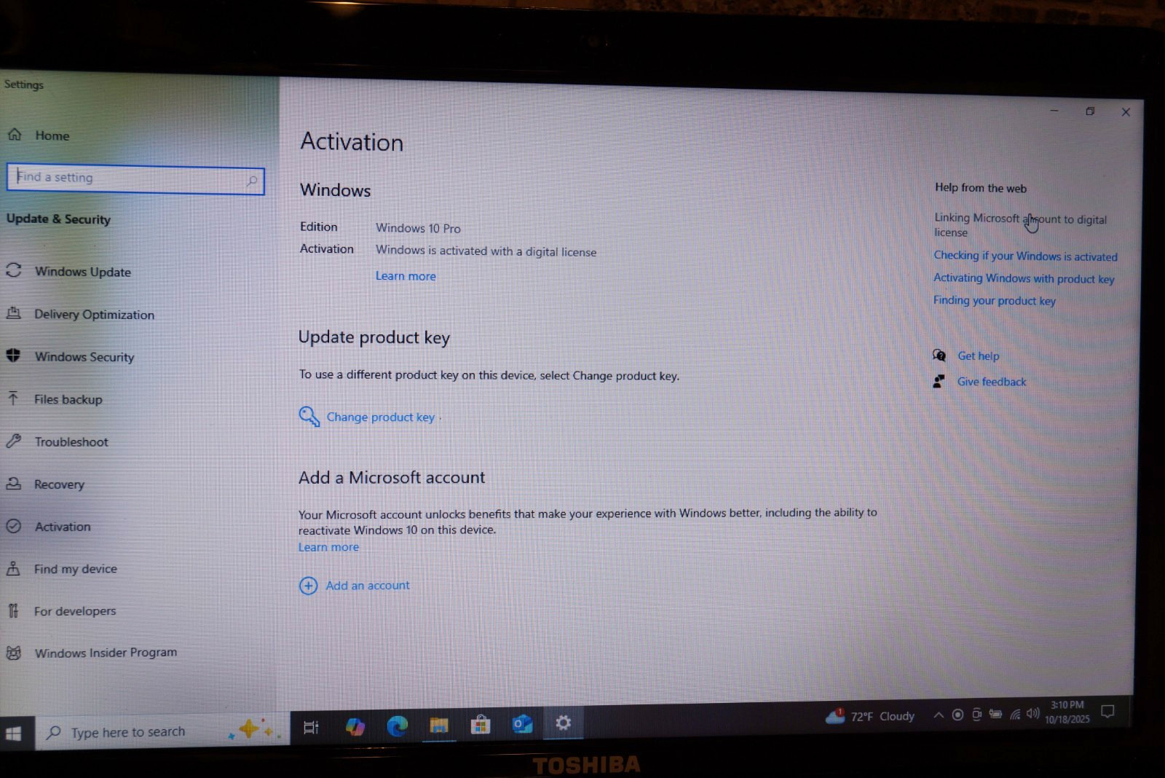Click the 3:10 PM clock and date
Image resolution: width=1165 pixels, height=778 pixels.
(1067, 712)
